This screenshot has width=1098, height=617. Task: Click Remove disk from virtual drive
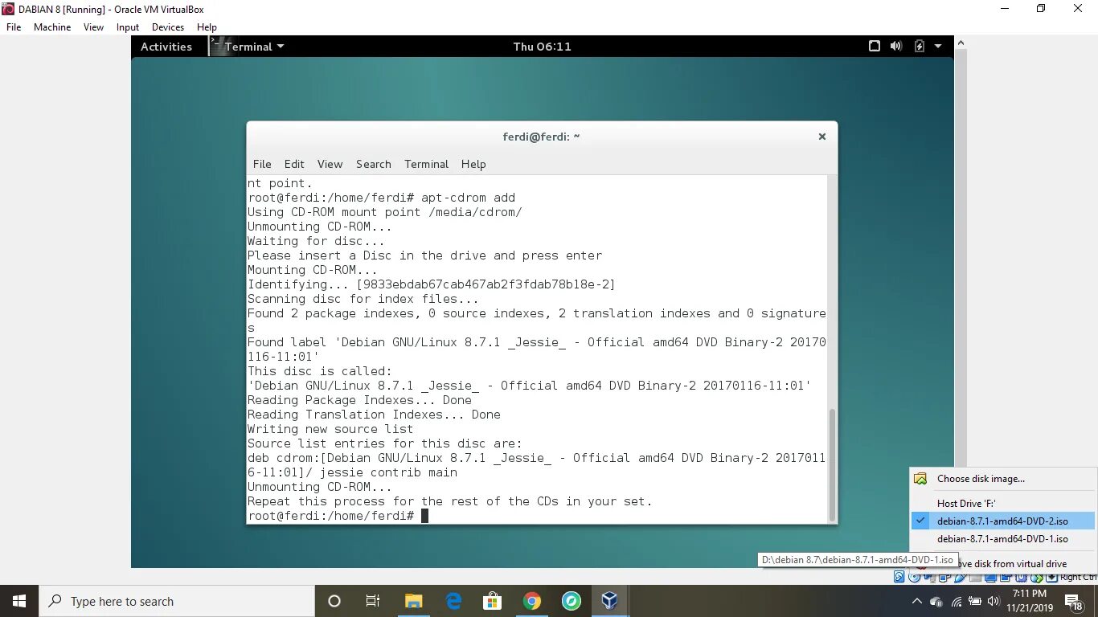1011,564
